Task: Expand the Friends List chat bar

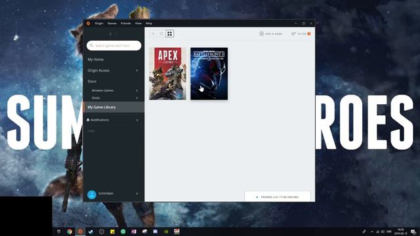Action: click(x=278, y=197)
